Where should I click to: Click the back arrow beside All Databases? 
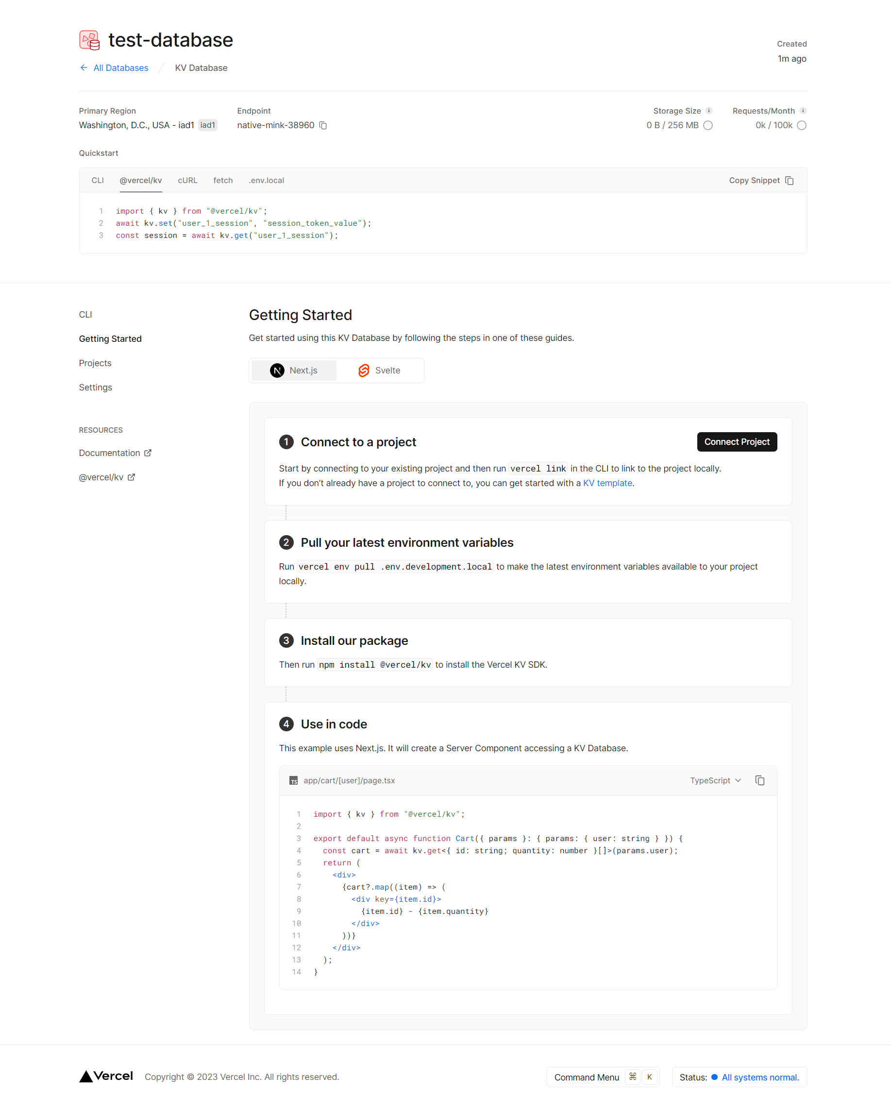(84, 68)
